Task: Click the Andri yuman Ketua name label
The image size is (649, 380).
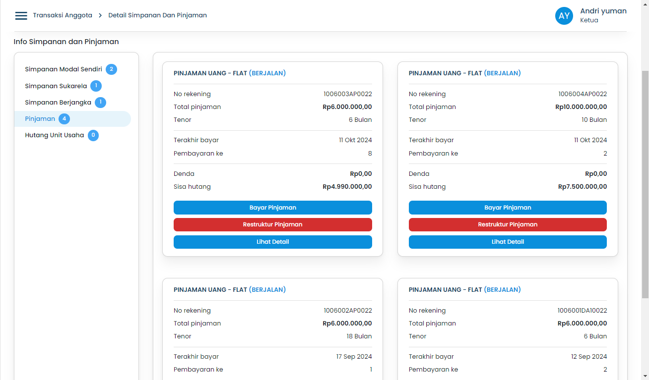Action: pyautogui.click(x=603, y=15)
